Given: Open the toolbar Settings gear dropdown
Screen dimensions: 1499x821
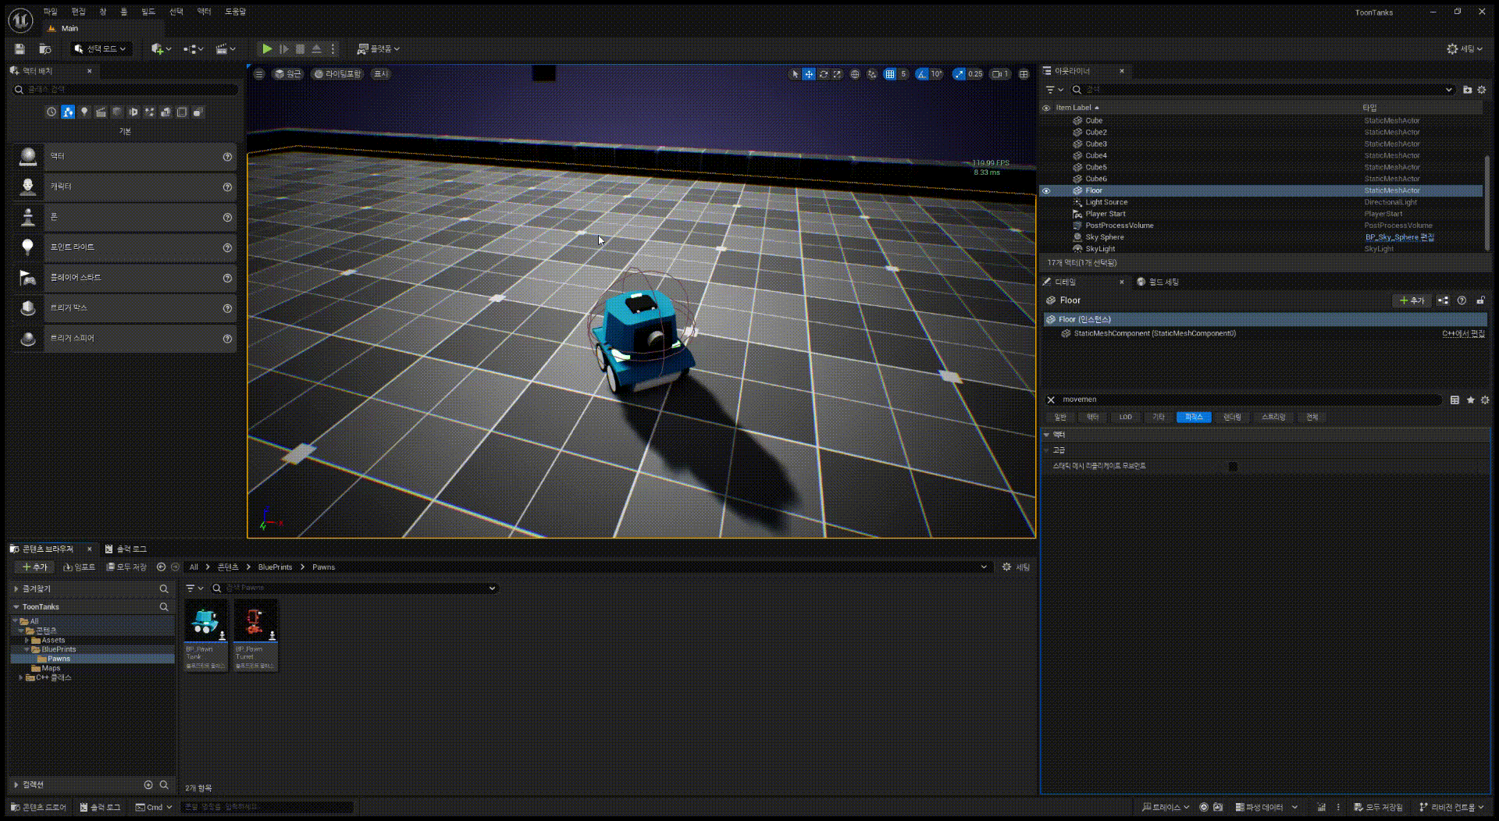Looking at the screenshot, I should pyautogui.click(x=1465, y=48).
